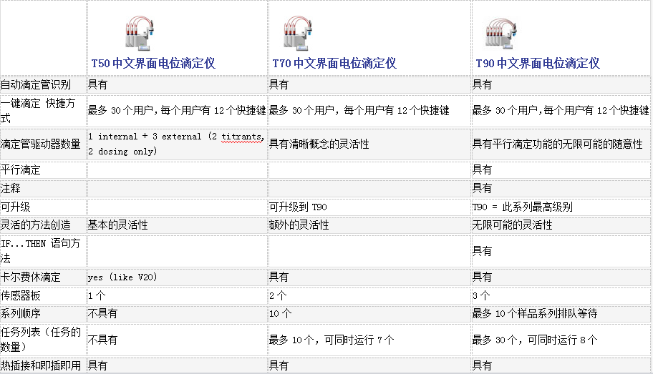Select the 基本的灵活性 cell
653x374 pixels.
pyautogui.click(x=118, y=225)
